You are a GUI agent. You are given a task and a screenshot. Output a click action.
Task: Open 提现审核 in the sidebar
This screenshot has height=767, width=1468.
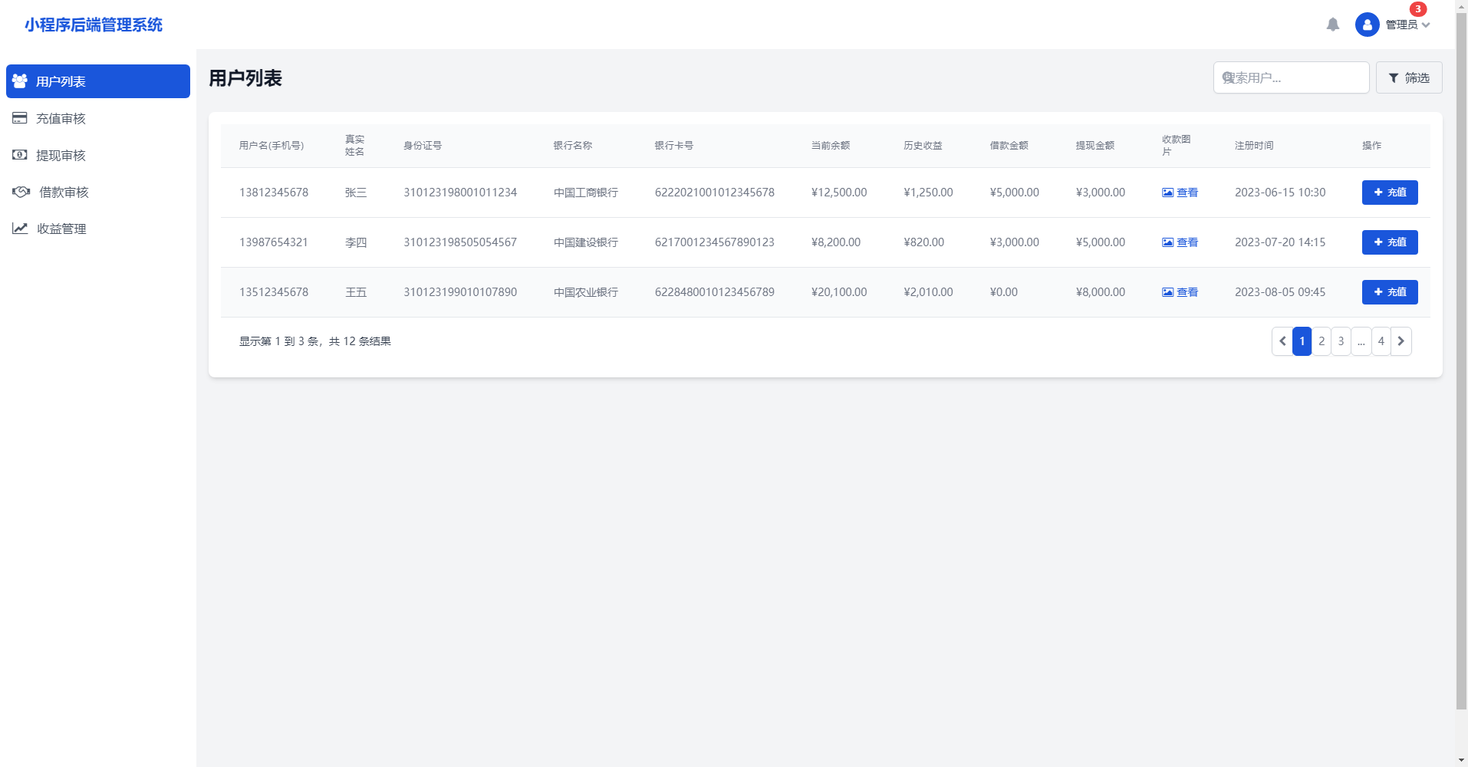61,155
